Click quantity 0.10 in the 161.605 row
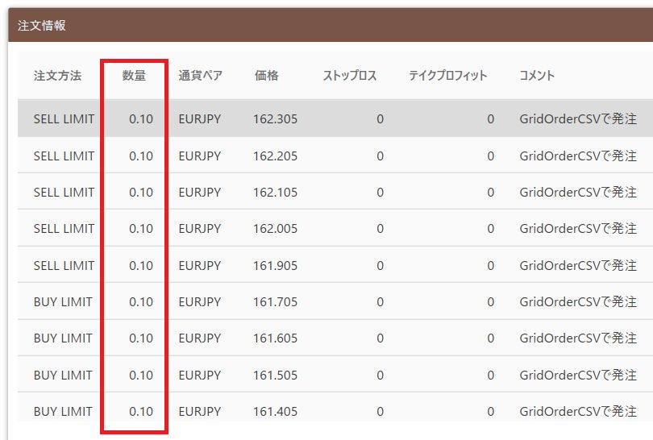Viewport: 653px width, 440px height. click(x=141, y=338)
